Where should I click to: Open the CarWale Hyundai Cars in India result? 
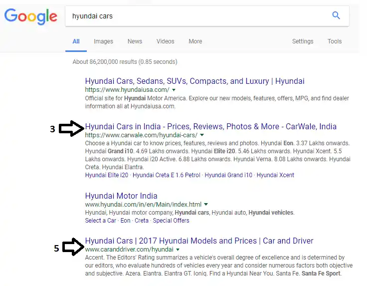[x=211, y=126]
